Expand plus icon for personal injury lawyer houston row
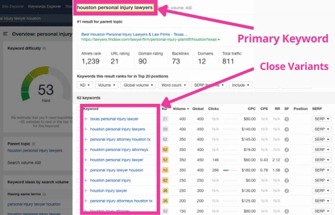 tap(86, 170)
